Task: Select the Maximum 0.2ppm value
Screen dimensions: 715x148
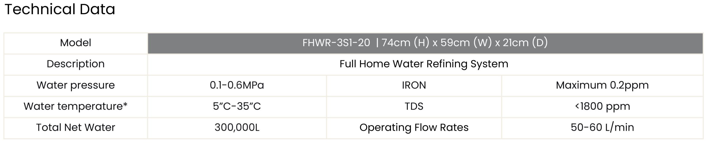Action: (602, 85)
